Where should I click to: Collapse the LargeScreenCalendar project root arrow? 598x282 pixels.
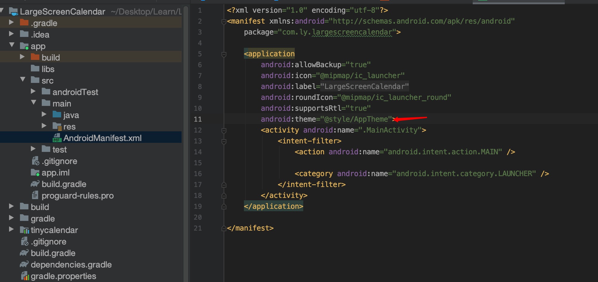click(2, 11)
